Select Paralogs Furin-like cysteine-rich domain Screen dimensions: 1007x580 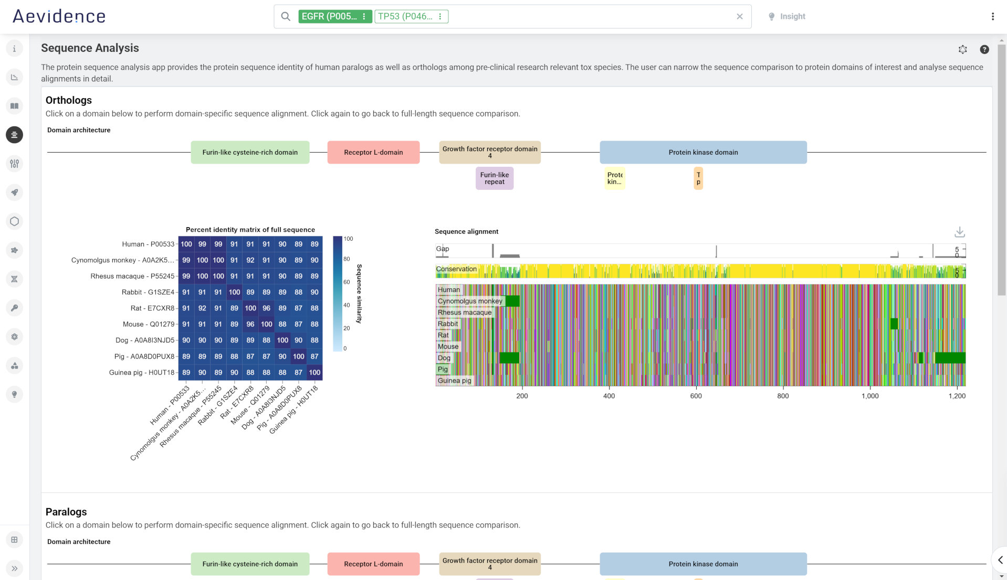coord(250,564)
